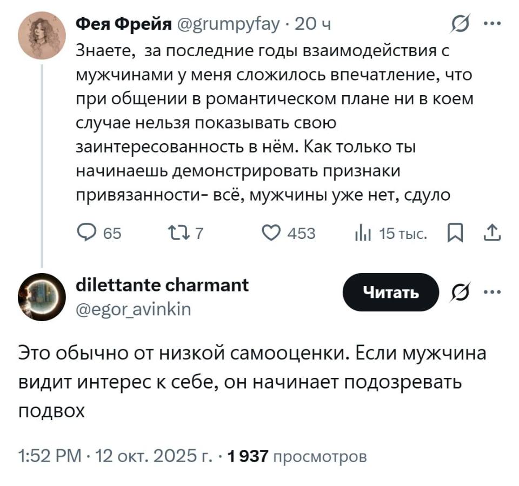Open the reply icon under Фея Фрейя's tweet
519x486 pixels.
point(86,233)
